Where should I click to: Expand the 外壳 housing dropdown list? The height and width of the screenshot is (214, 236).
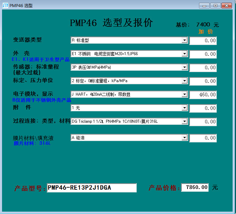(x=184, y=54)
